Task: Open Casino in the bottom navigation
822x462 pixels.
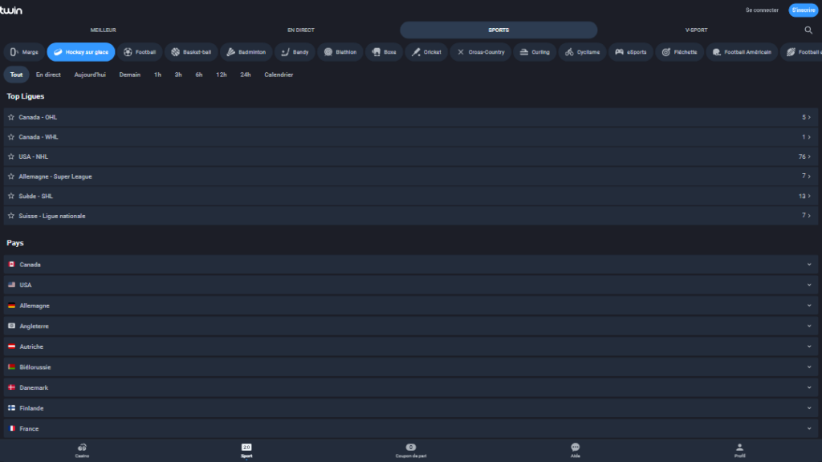Action: coord(82,450)
